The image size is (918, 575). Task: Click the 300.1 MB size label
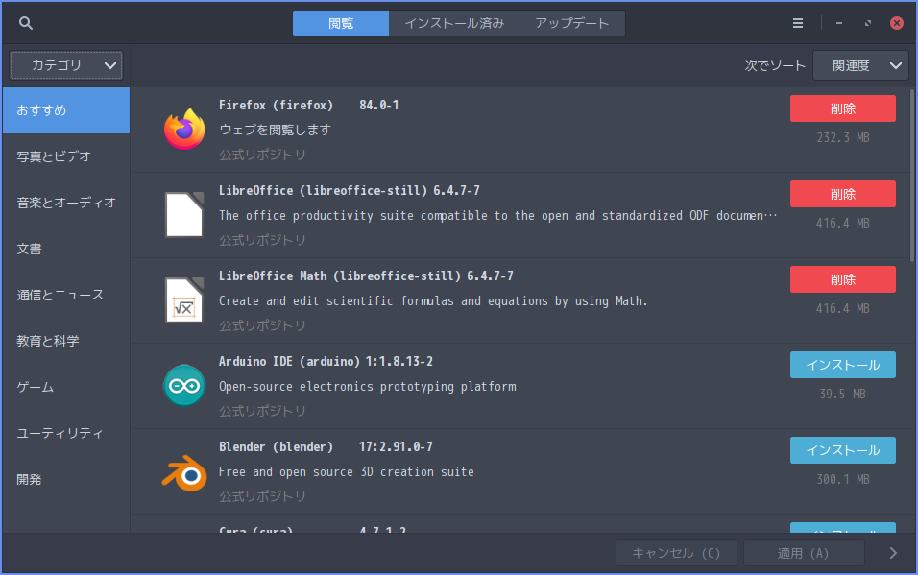pos(842,480)
